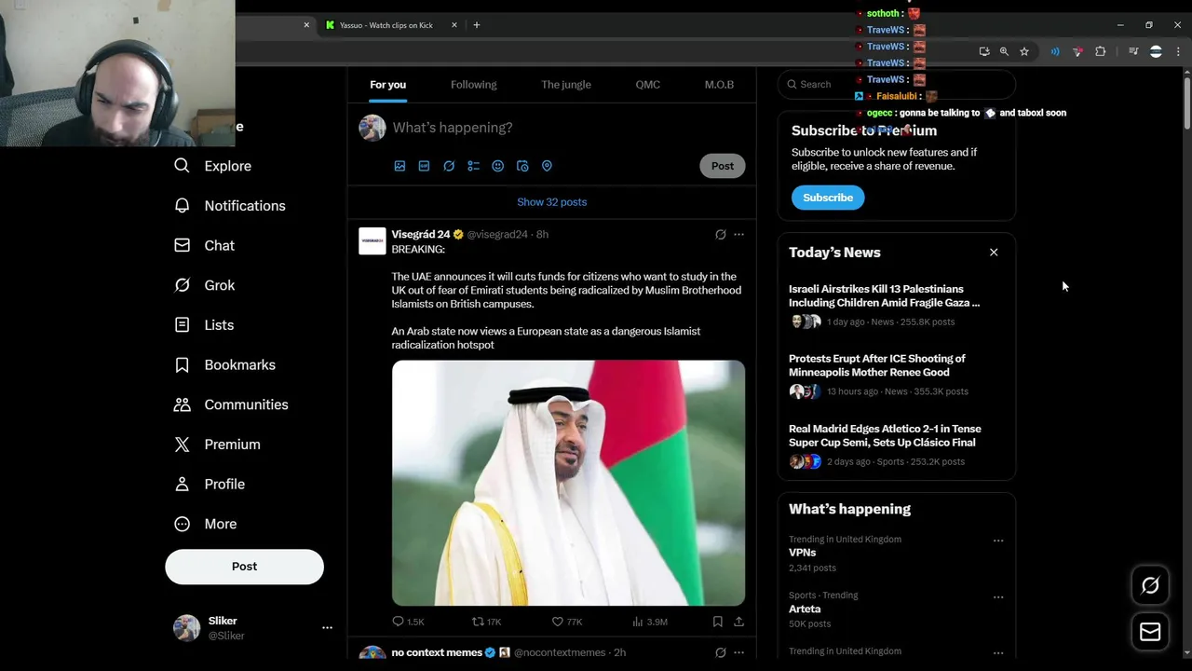Share the Visegrád 24 post
Image resolution: width=1192 pixels, height=671 pixels.
pos(738,622)
